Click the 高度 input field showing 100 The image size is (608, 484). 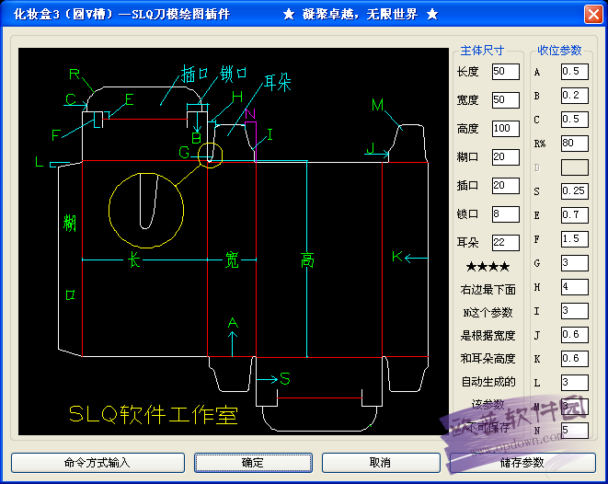point(506,129)
